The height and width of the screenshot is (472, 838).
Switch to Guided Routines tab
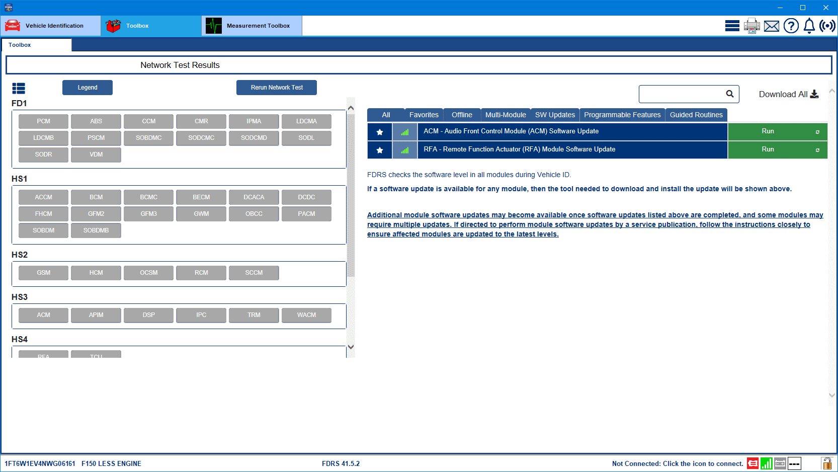coord(696,115)
